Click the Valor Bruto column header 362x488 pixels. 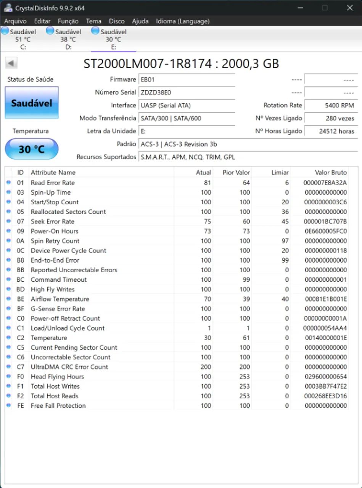(320, 173)
